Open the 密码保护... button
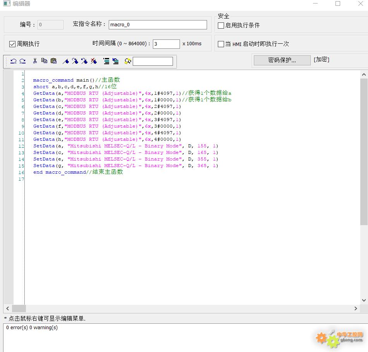This screenshot has width=368, height=352. [x=282, y=60]
